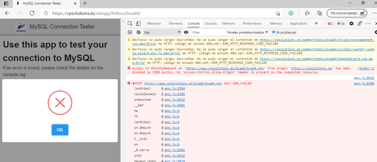
Task: Click the red 2 errors counter badge
Action: pos(330,24)
